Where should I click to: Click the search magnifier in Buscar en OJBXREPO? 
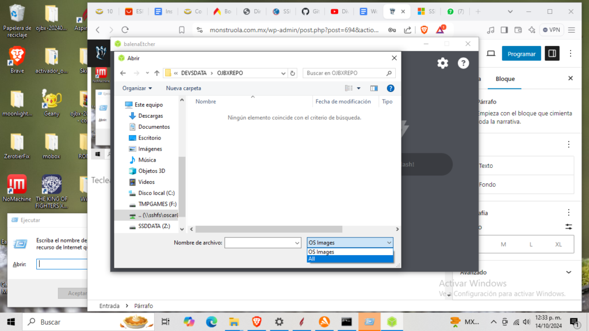click(x=389, y=73)
